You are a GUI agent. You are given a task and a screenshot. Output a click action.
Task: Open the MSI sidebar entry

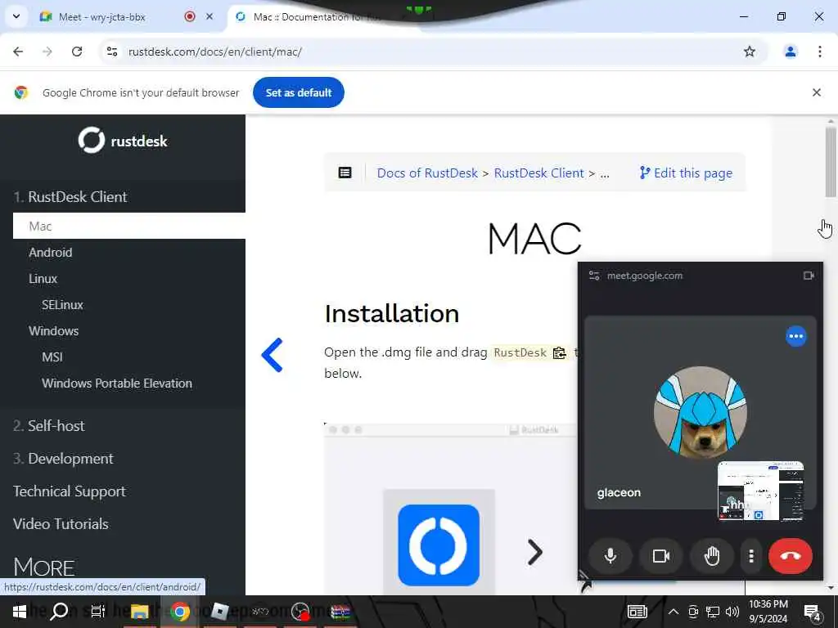point(52,357)
